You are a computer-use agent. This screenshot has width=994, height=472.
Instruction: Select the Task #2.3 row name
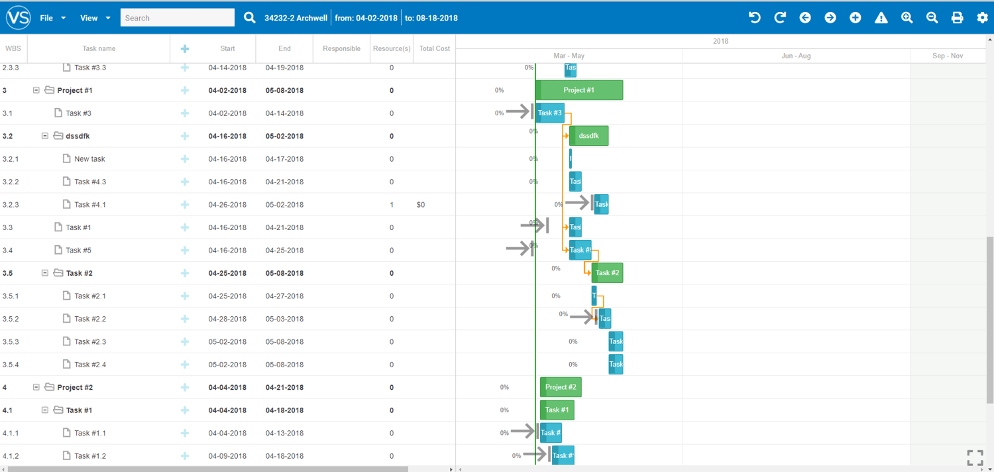coord(90,342)
